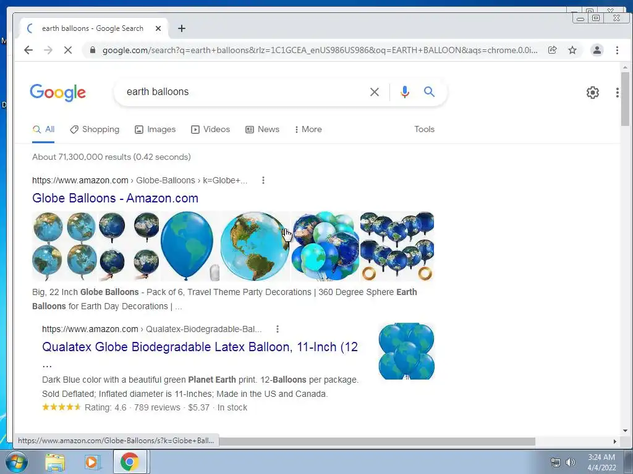Open the four-by-two globe balloons thumbnail
633x474 pixels.
tap(96, 246)
